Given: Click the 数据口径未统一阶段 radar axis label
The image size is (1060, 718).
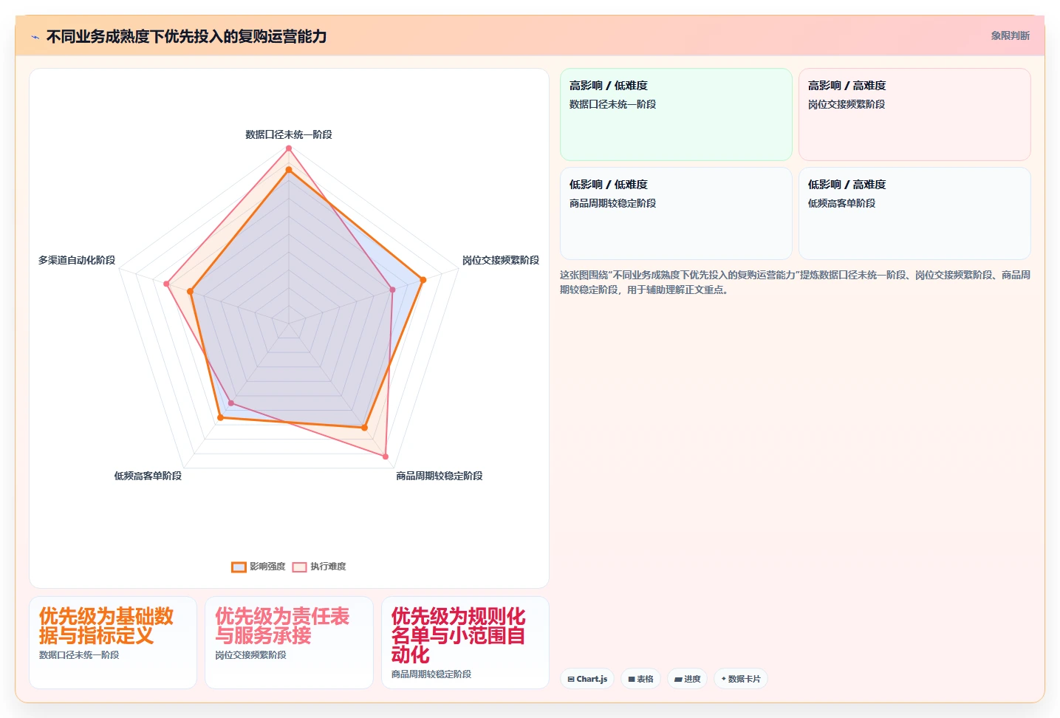Looking at the screenshot, I should (289, 134).
